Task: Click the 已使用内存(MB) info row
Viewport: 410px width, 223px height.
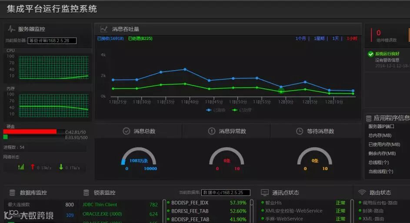Action: [x=384, y=144]
